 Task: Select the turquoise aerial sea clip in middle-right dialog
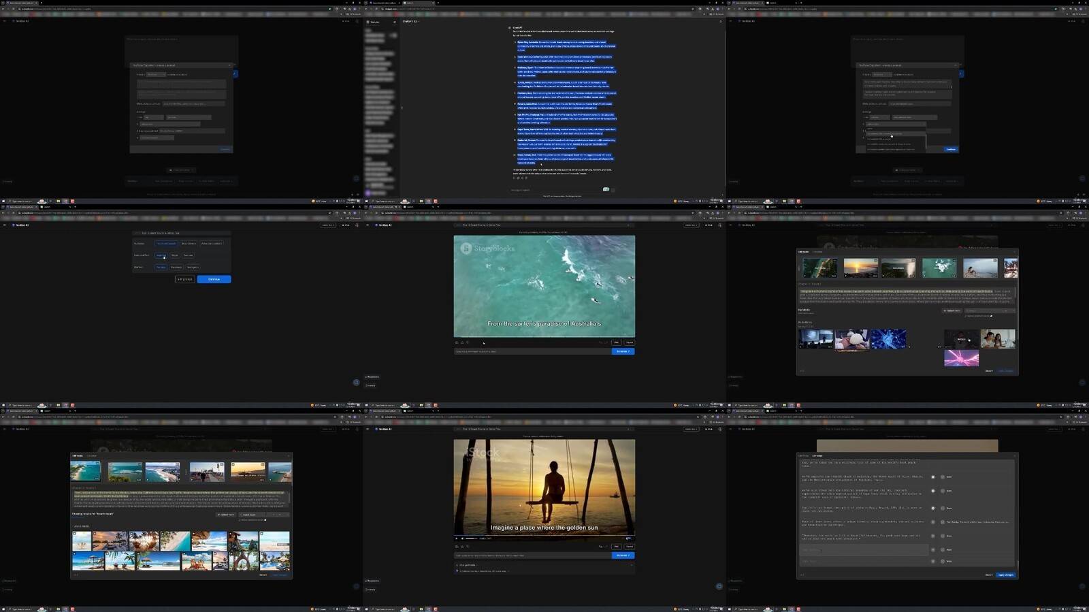tap(939, 268)
